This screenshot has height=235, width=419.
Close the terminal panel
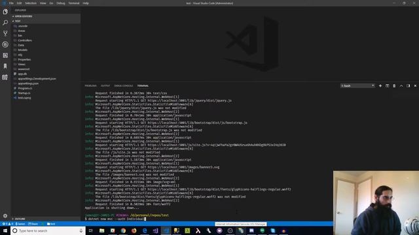click(x=415, y=86)
